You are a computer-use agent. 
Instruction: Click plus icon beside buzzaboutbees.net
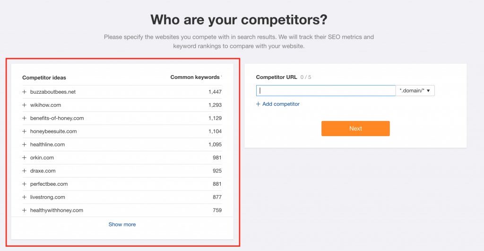click(x=24, y=92)
